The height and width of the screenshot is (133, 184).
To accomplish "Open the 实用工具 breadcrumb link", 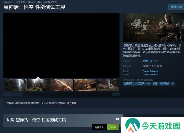I will tap(20, 2).
